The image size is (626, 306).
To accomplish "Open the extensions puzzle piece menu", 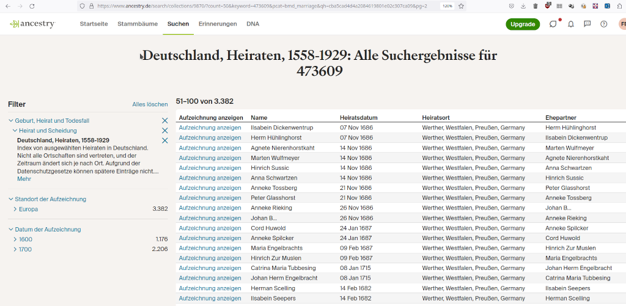I will [619, 6].
